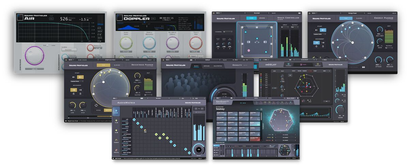Switch to the Detune tab in Density

[x=207, y=66]
